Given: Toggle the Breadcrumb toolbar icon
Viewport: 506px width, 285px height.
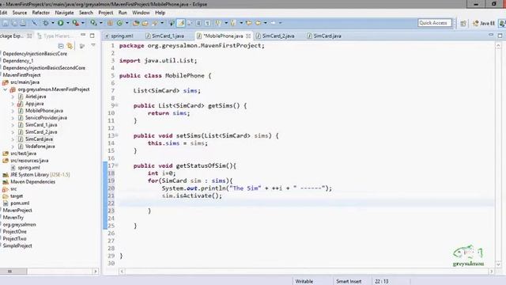Looking at the screenshot, I should click(x=172, y=23).
